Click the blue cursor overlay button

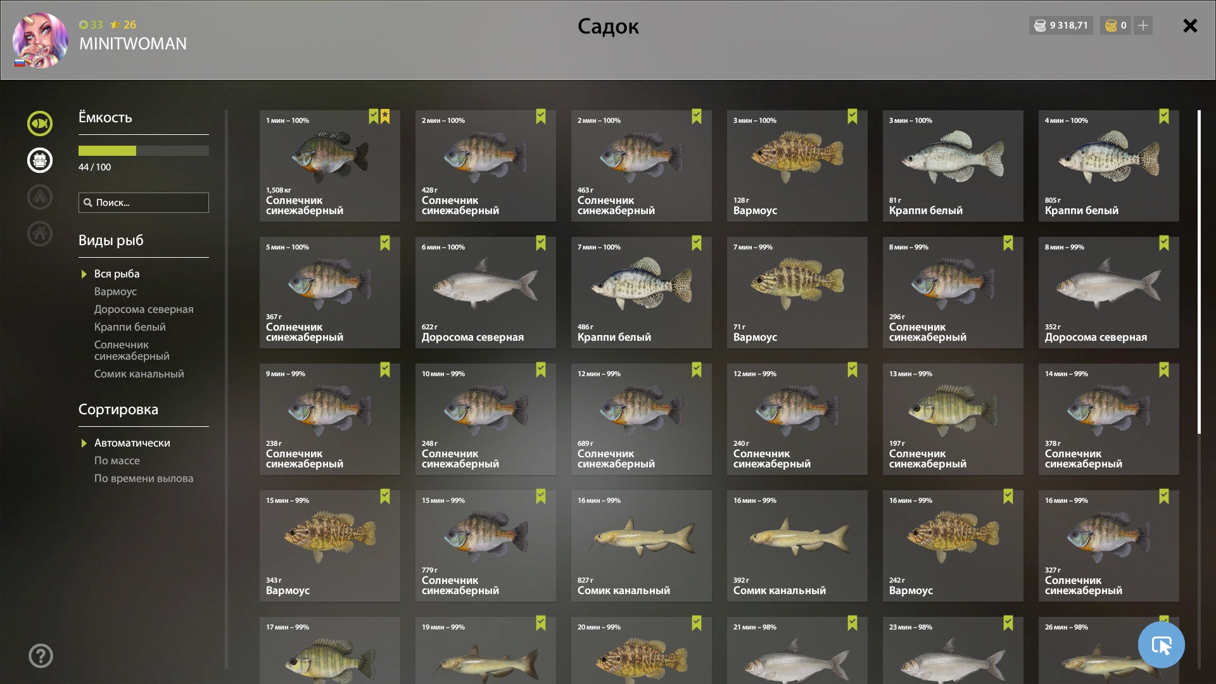tap(1161, 645)
